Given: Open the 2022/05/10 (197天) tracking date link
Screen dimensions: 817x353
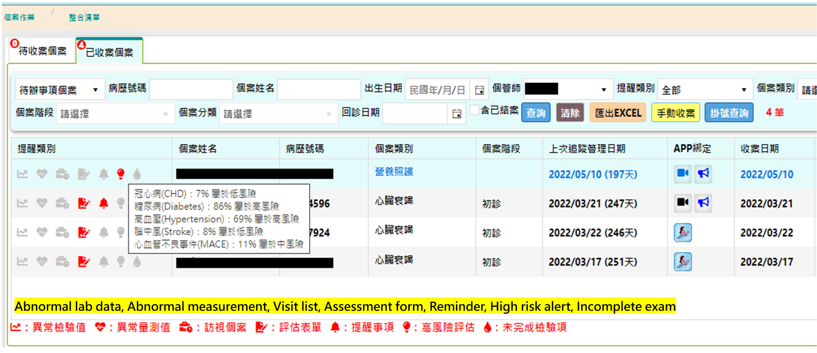Looking at the screenshot, I should pyautogui.click(x=593, y=174).
